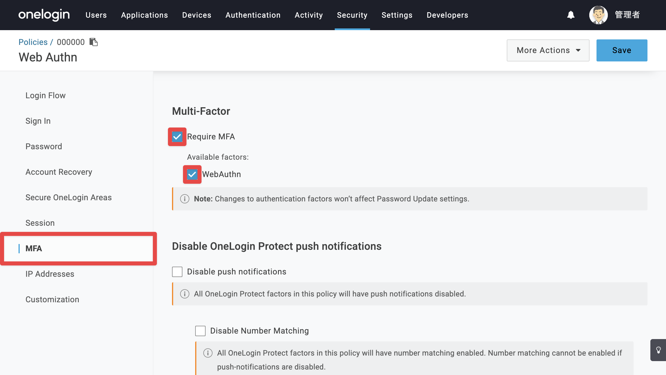Open the Activity menu
666x375 pixels.
[x=309, y=15]
